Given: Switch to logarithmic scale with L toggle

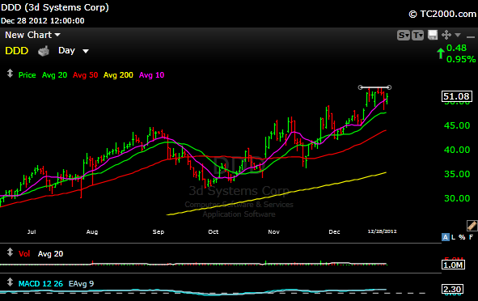Looking at the screenshot, I should (453, 237).
